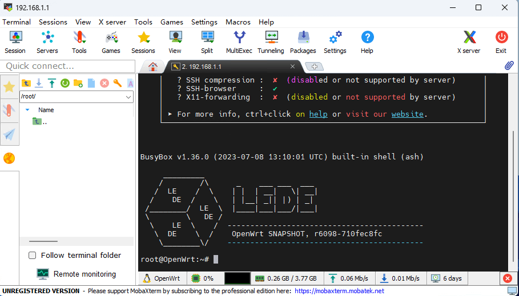Click the paperclip attach icon

click(x=509, y=65)
